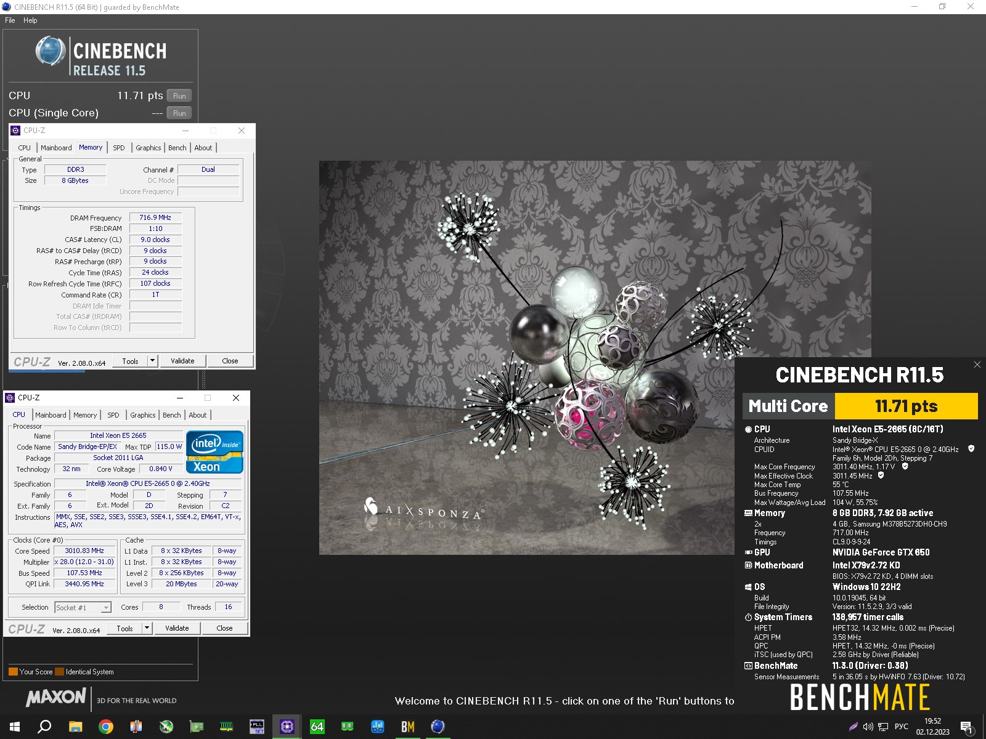Select Graphics tab in upper CPU-Z window
This screenshot has width=986, height=739.
pos(149,148)
